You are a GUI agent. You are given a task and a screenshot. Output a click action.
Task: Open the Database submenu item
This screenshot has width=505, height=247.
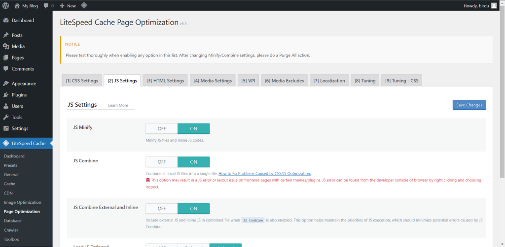click(12, 221)
